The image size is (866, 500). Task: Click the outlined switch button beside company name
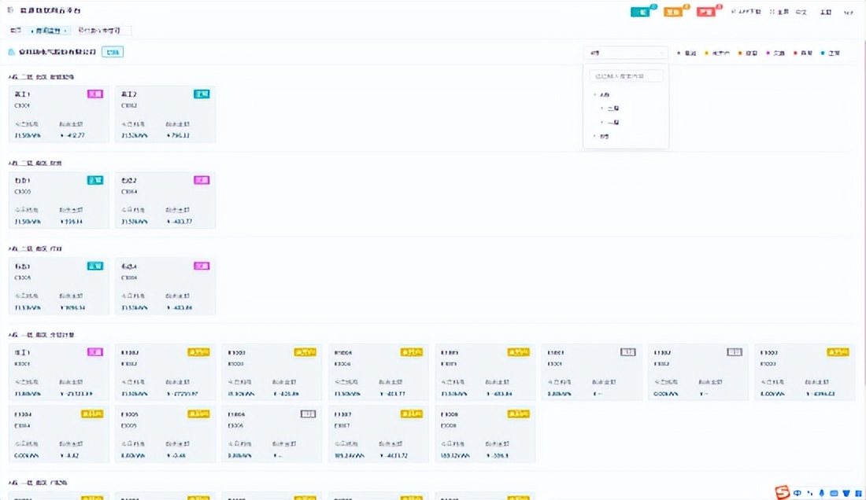tap(113, 52)
